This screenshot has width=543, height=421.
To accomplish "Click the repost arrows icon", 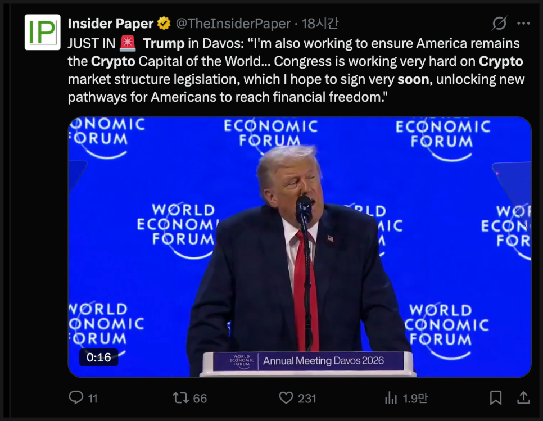I will (x=180, y=398).
